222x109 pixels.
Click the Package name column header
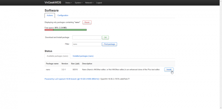[x=52, y=64]
